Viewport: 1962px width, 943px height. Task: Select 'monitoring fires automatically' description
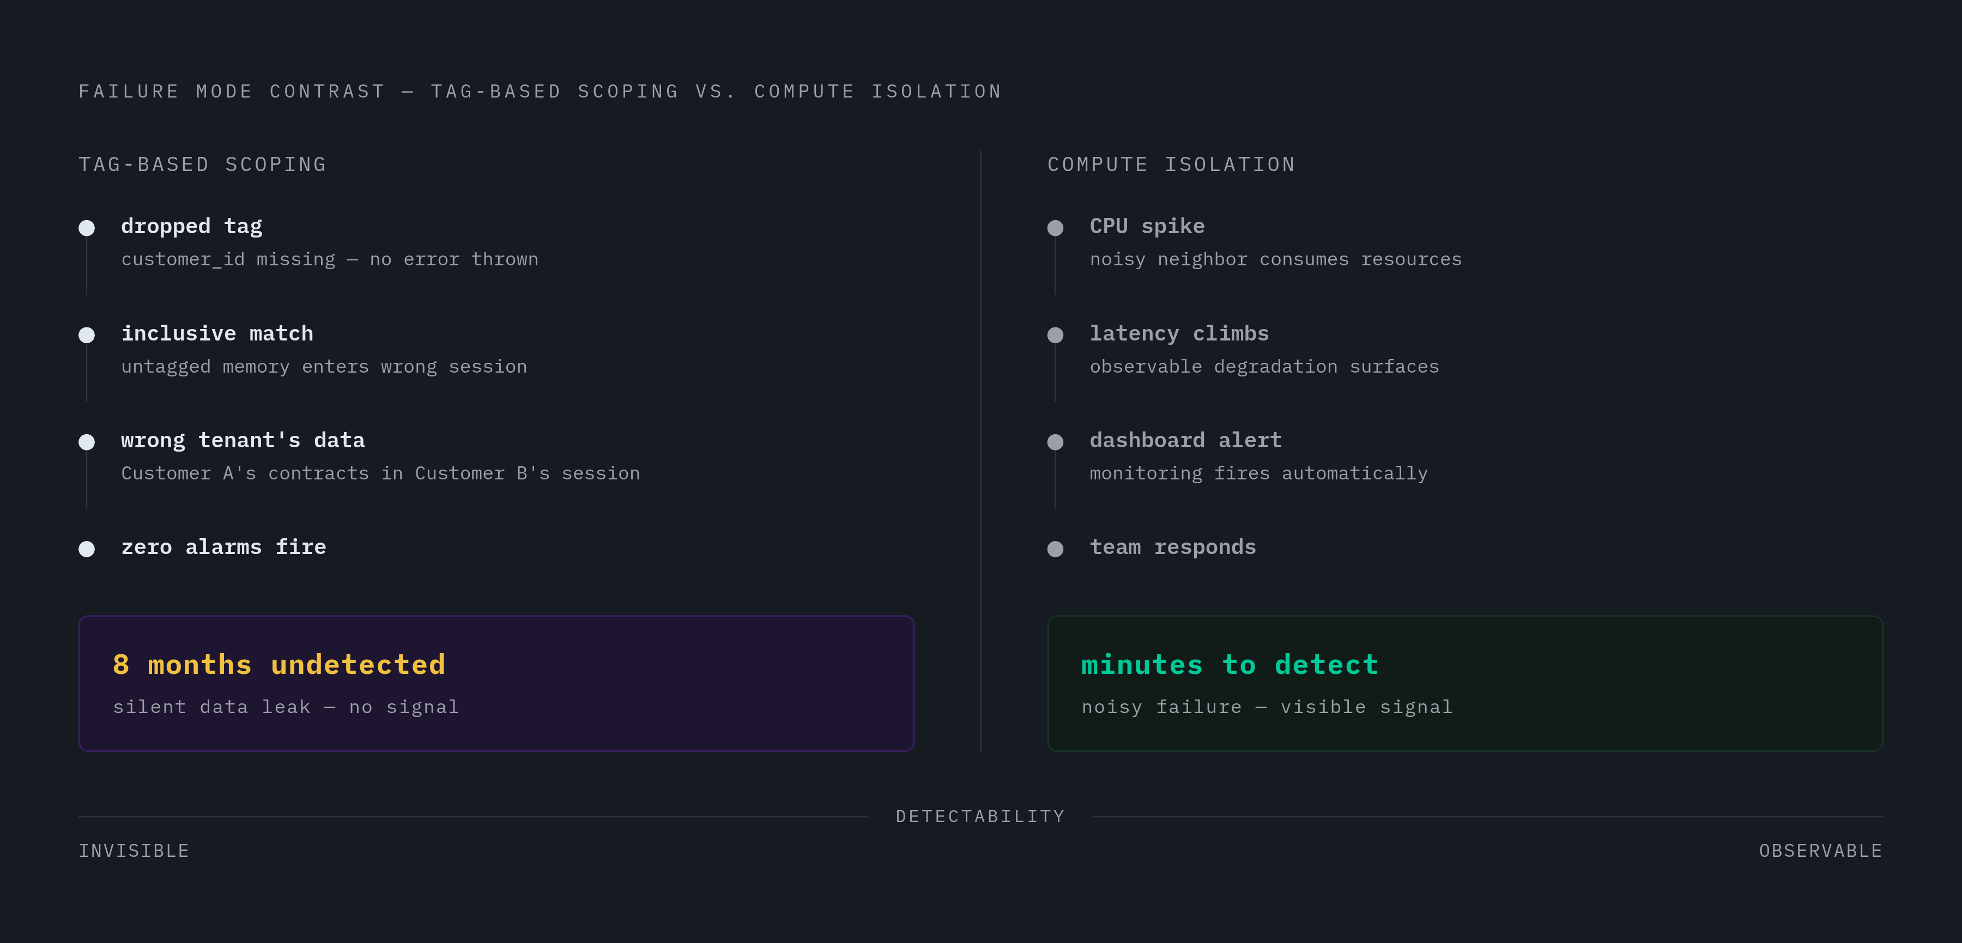(1259, 473)
